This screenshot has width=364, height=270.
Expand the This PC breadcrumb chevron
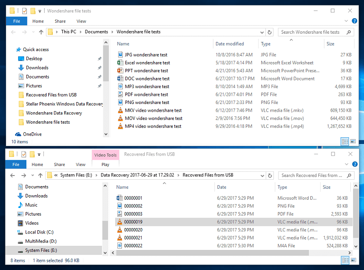point(81,32)
